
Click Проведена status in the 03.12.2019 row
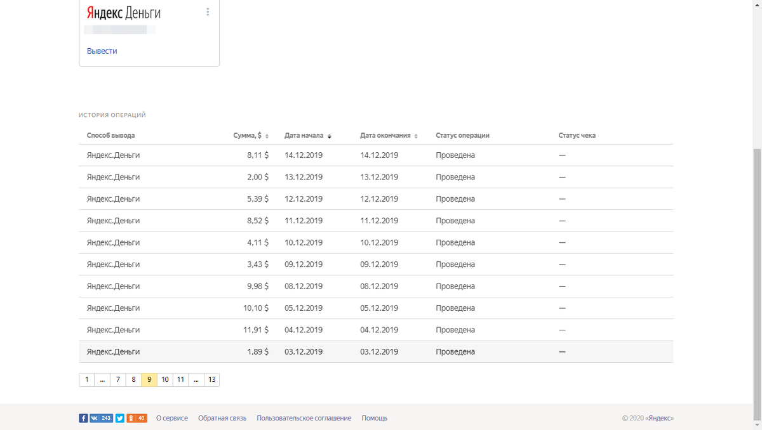(x=455, y=352)
